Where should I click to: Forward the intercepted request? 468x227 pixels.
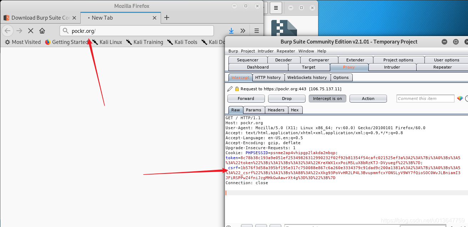tap(246, 99)
